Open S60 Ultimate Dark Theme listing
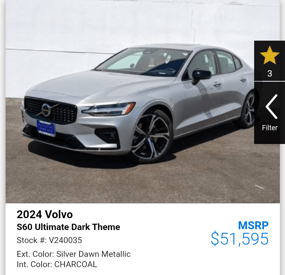This screenshot has width=285, height=275. click(68, 227)
